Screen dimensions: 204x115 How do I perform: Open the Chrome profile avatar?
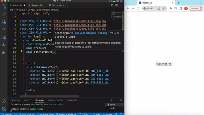pyautogui.click(x=186, y=9)
